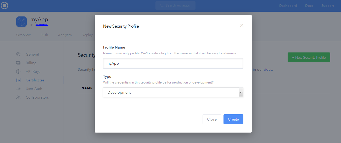Close the New Security Profile dialog
This screenshot has height=143, width=341.
coord(242,25)
